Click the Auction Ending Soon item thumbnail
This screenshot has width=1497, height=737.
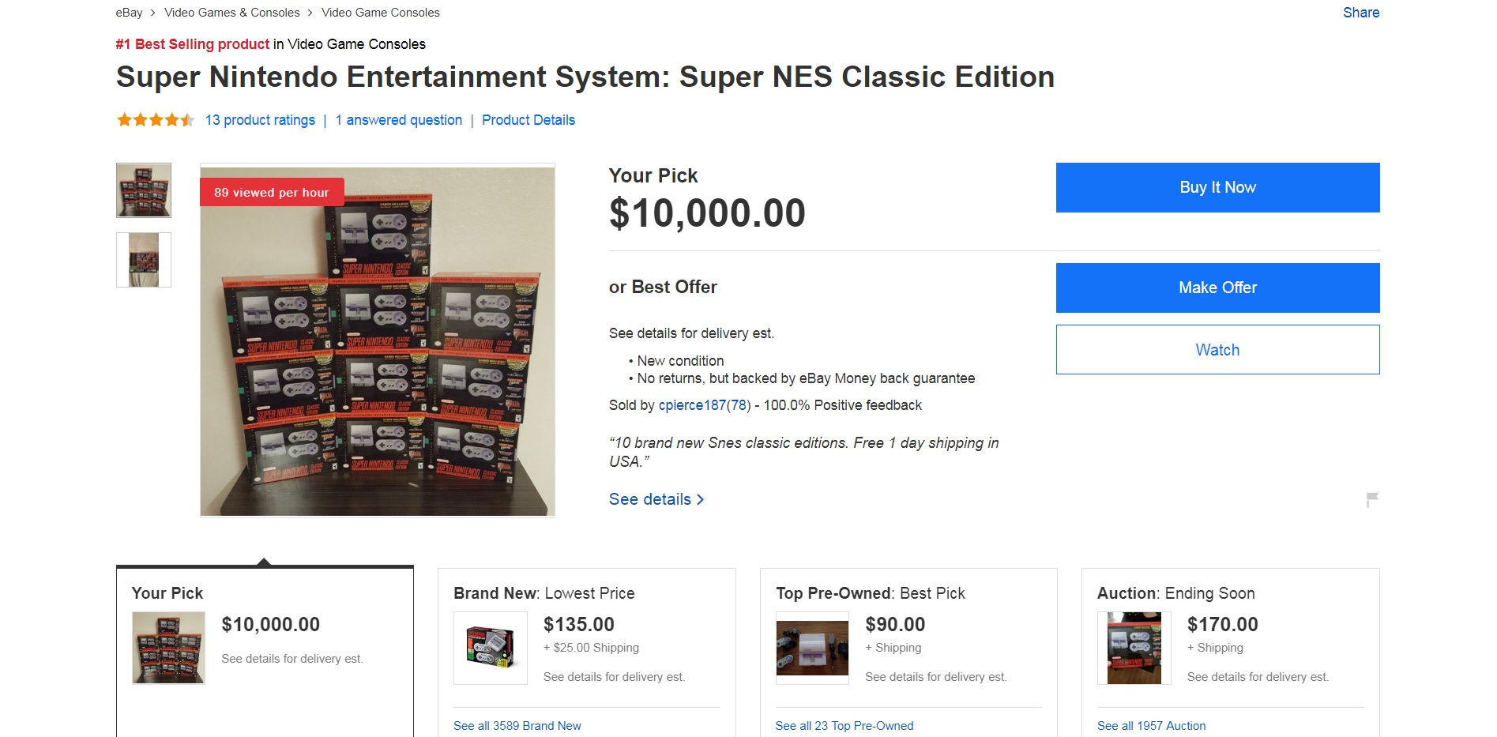[1134, 648]
